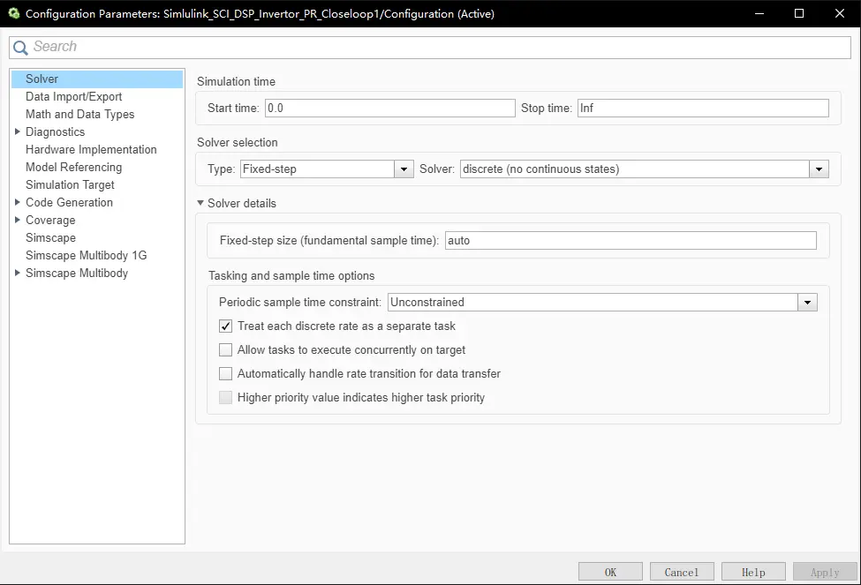Viewport: 861px width, 585px height.
Task: Focus the Search parameters field
Action: coord(430,47)
